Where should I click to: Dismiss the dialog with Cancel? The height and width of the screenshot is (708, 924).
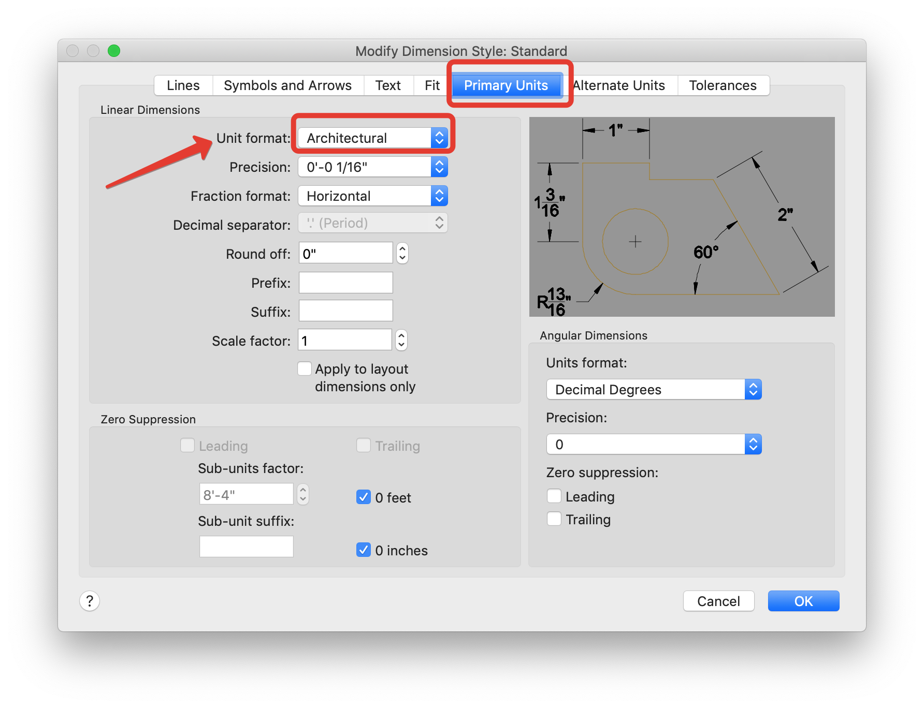[719, 601]
